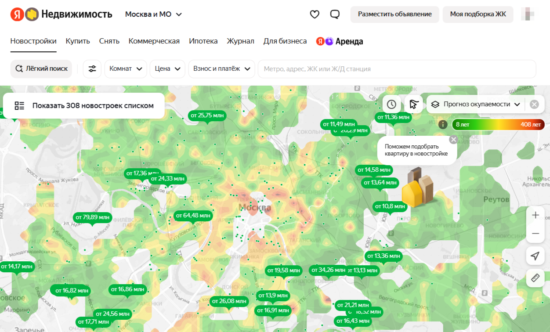Open the chat messages icon
This screenshot has height=332, width=550.
pyautogui.click(x=335, y=14)
